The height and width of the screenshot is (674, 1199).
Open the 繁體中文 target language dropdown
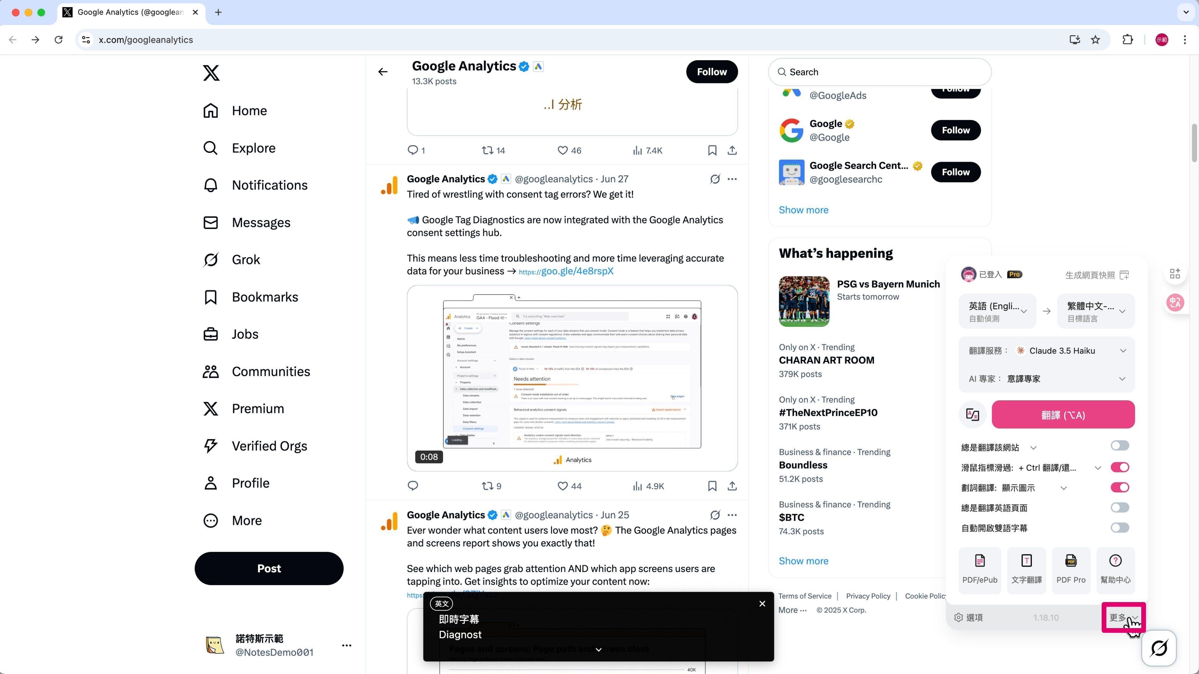pos(1096,311)
